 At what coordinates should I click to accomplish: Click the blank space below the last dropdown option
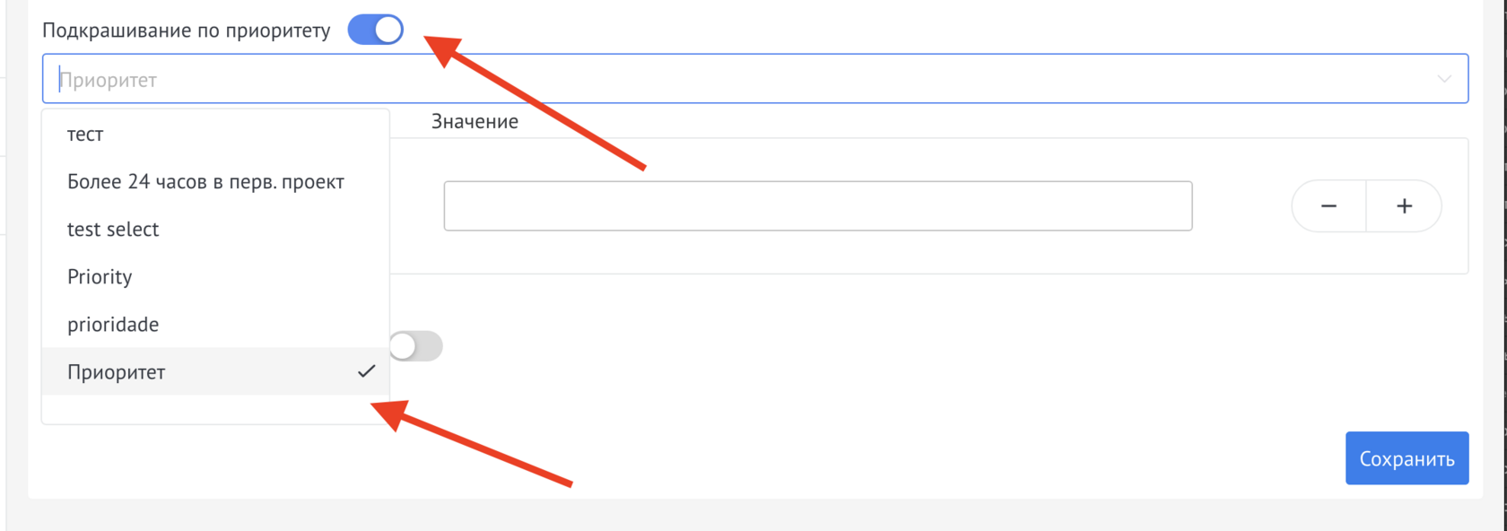(x=215, y=409)
